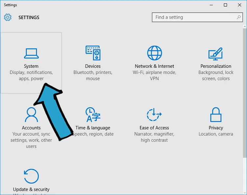This screenshot has height=195, width=247.
Task: Click the scrollbar up arrow
Action: coord(245,26)
